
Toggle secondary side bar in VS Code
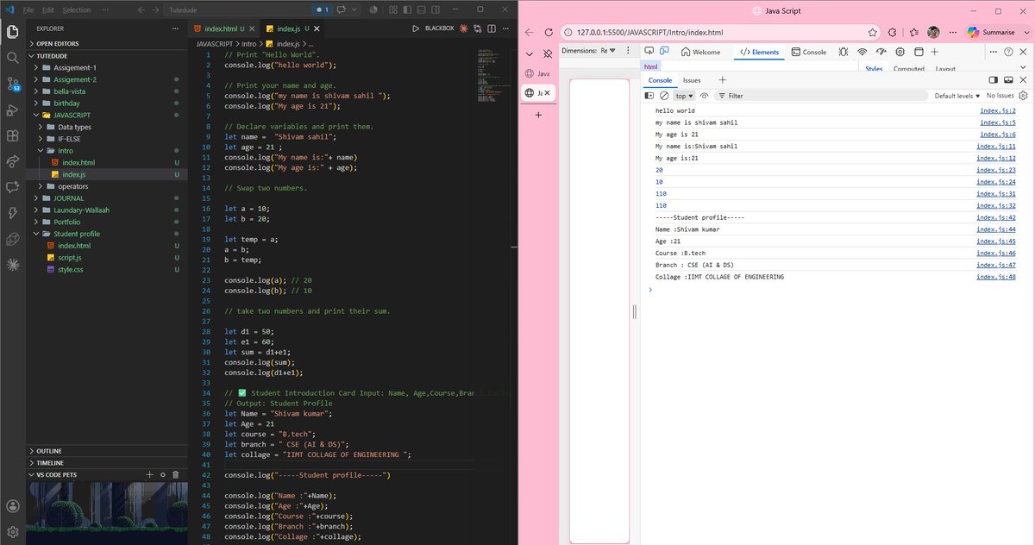436,9
